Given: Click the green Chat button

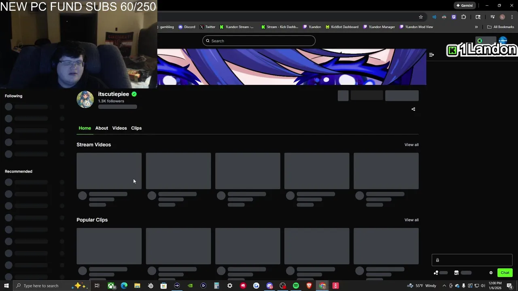Looking at the screenshot, I should click(x=505, y=273).
